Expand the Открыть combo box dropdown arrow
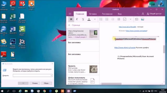 click(51, 75)
